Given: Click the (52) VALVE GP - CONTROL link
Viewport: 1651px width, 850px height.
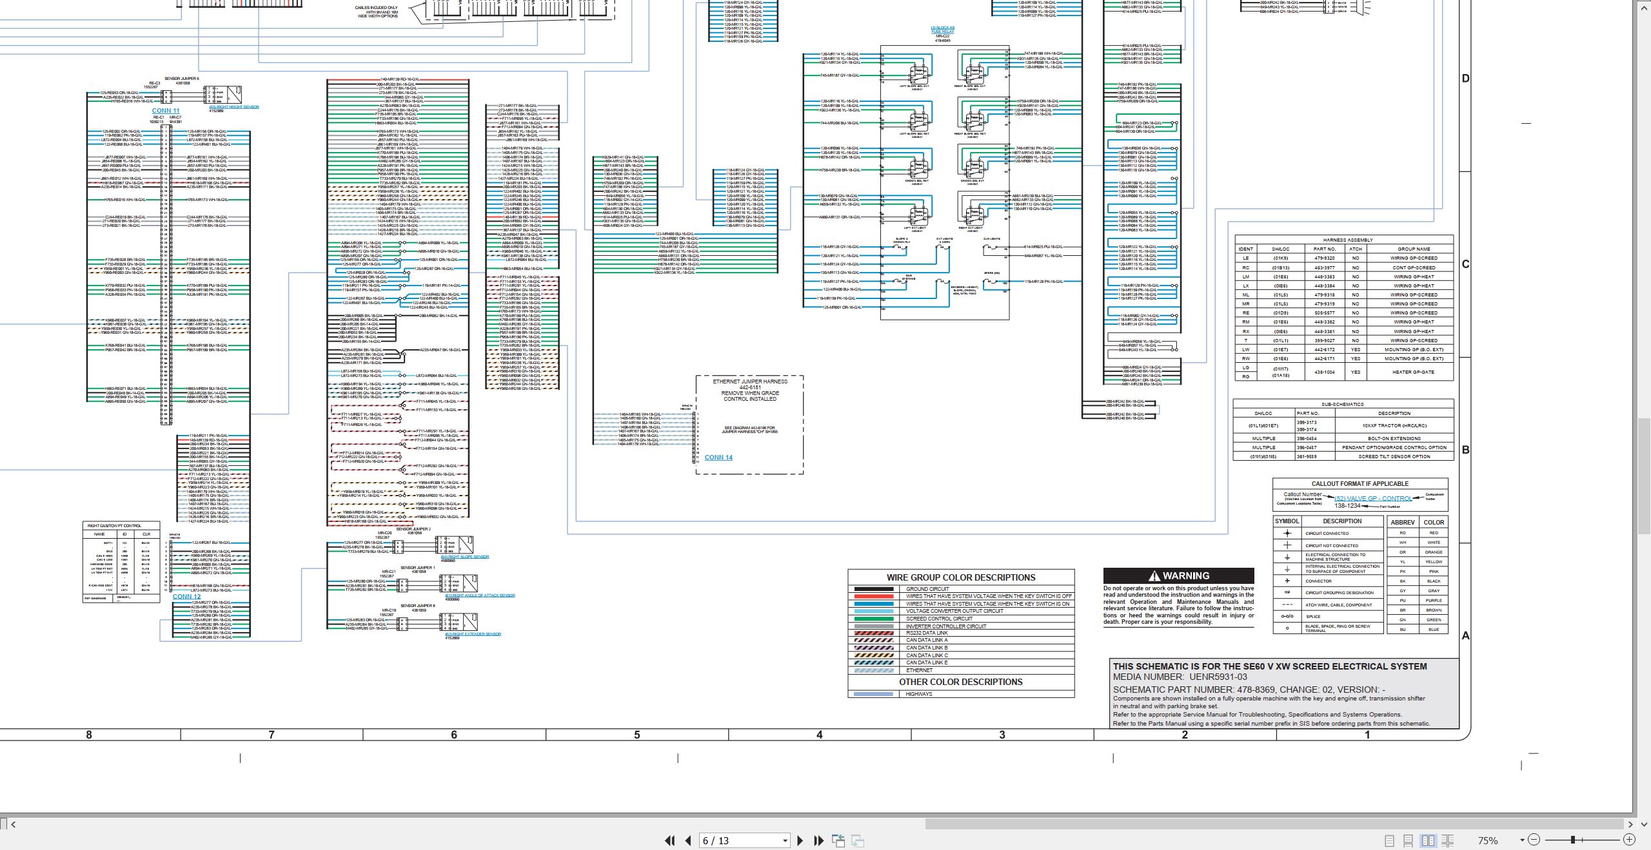Looking at the screenshot, I should [x=1373, y=498].
